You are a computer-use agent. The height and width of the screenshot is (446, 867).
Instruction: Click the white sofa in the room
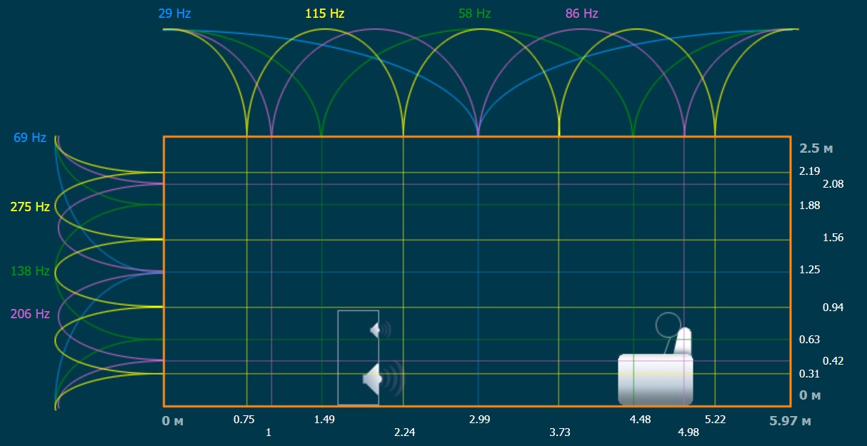[655, 379]
